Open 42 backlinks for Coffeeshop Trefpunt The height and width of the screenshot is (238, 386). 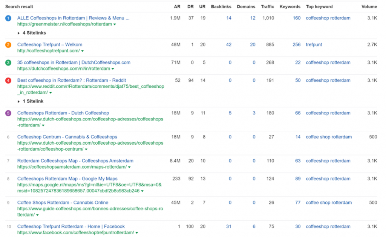229,44
